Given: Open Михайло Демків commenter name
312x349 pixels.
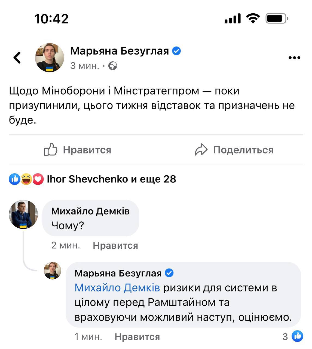Looking at the screenshot, I should tap(90, 211).
